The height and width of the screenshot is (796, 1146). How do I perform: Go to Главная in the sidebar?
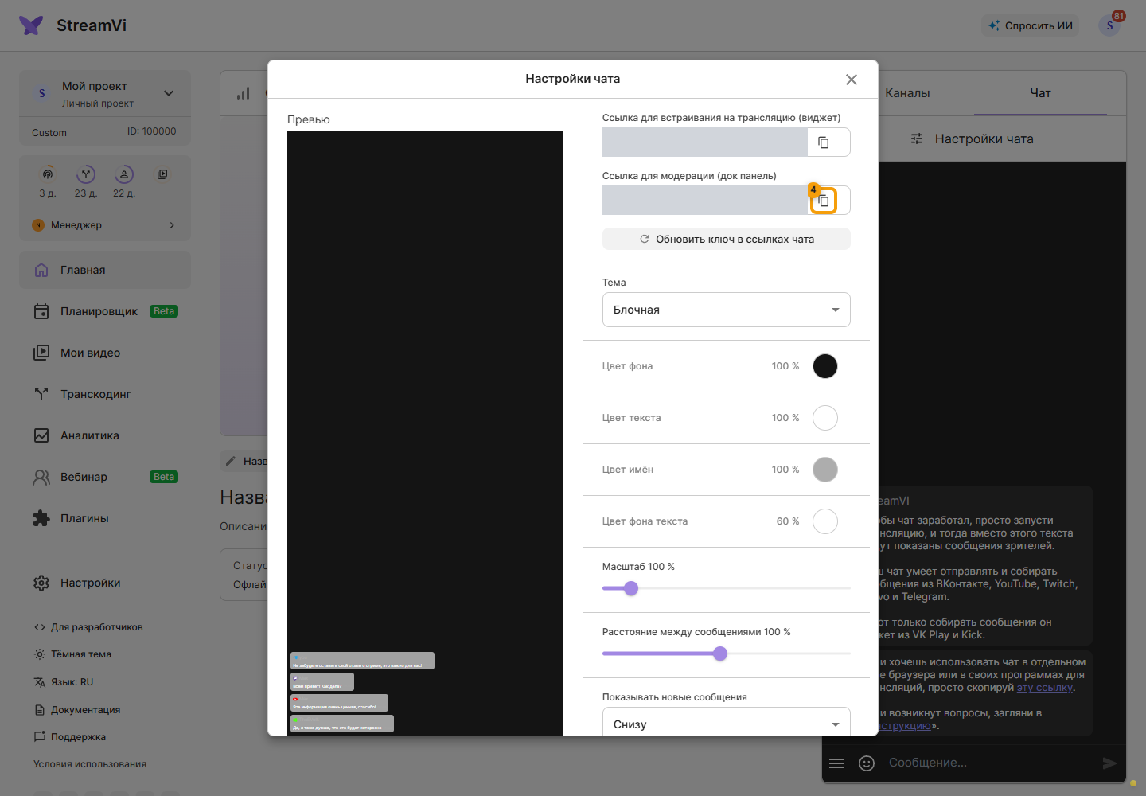[105, 270]
